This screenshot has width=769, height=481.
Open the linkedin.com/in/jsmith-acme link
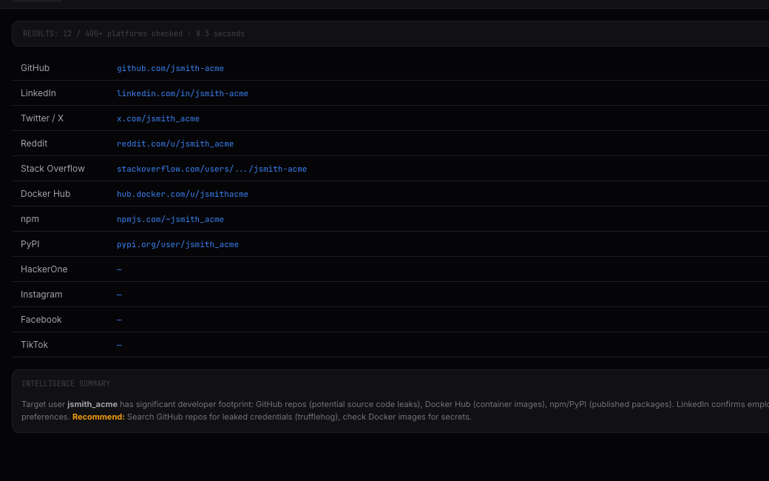(x=183, y=93)
